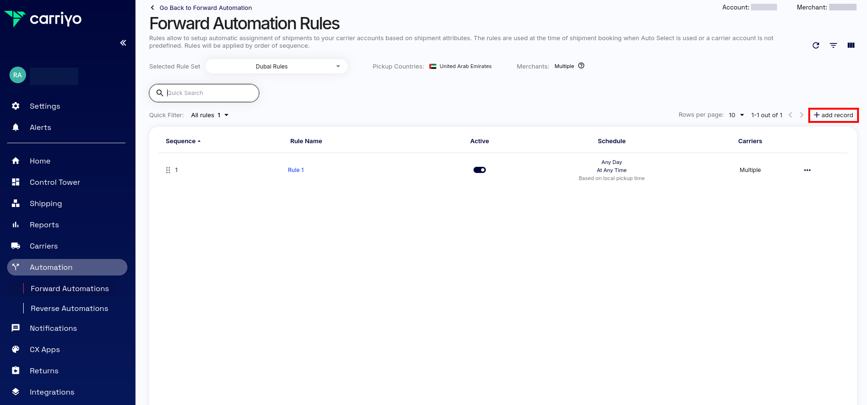Click the Notifications message icon
The image size is (867, 405).
[16, 328]
